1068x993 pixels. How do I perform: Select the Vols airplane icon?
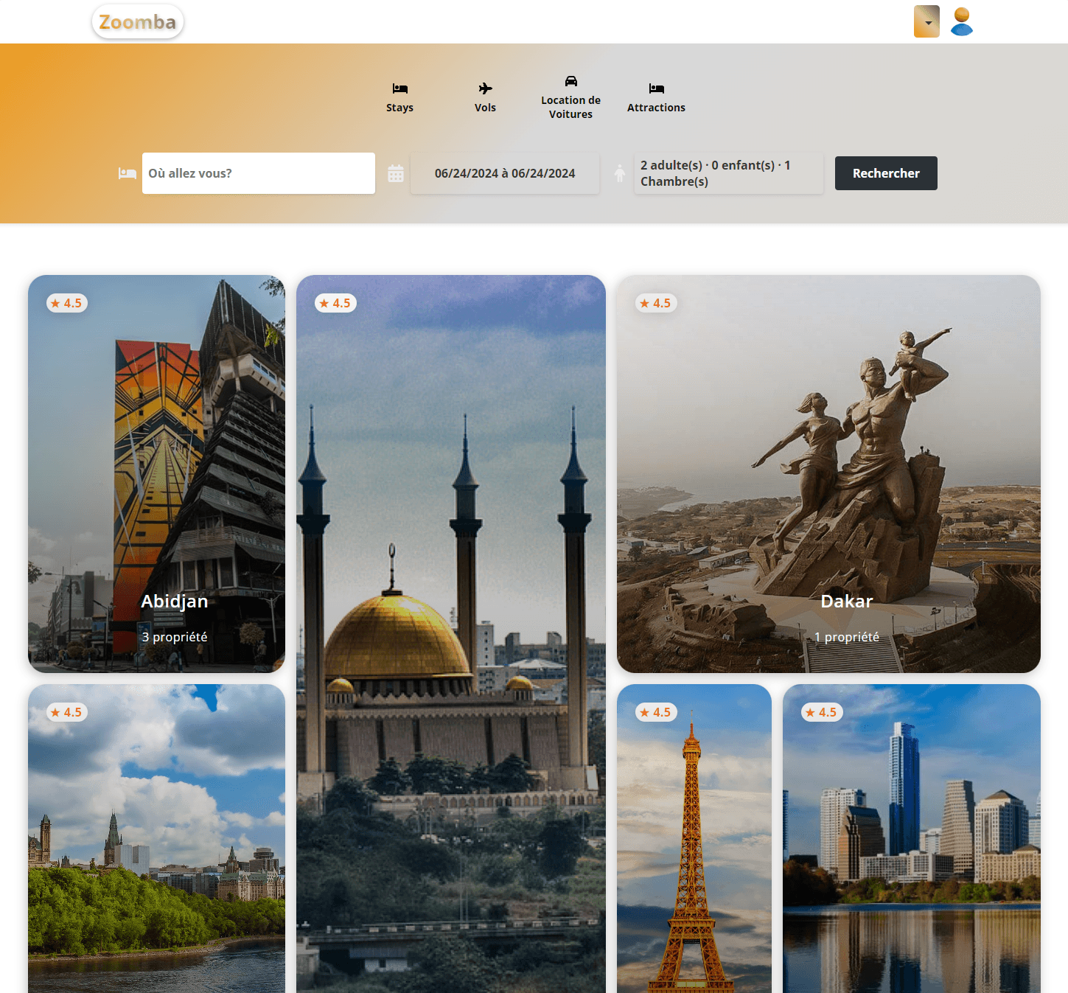485,88
